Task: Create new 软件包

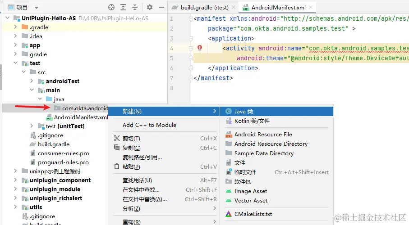Action: (277, 181)
